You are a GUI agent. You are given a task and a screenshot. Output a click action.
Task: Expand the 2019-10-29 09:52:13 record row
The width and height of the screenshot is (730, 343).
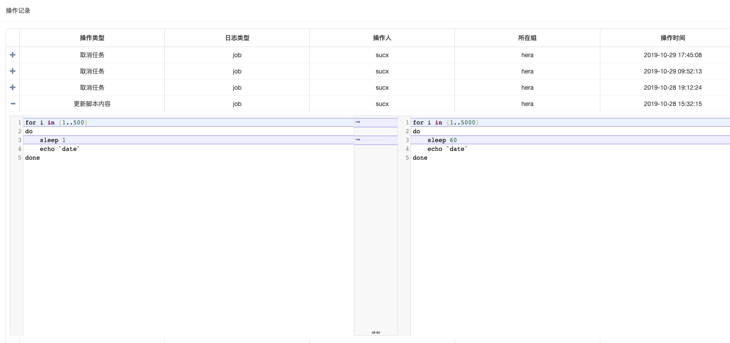(x=13, y=71)
